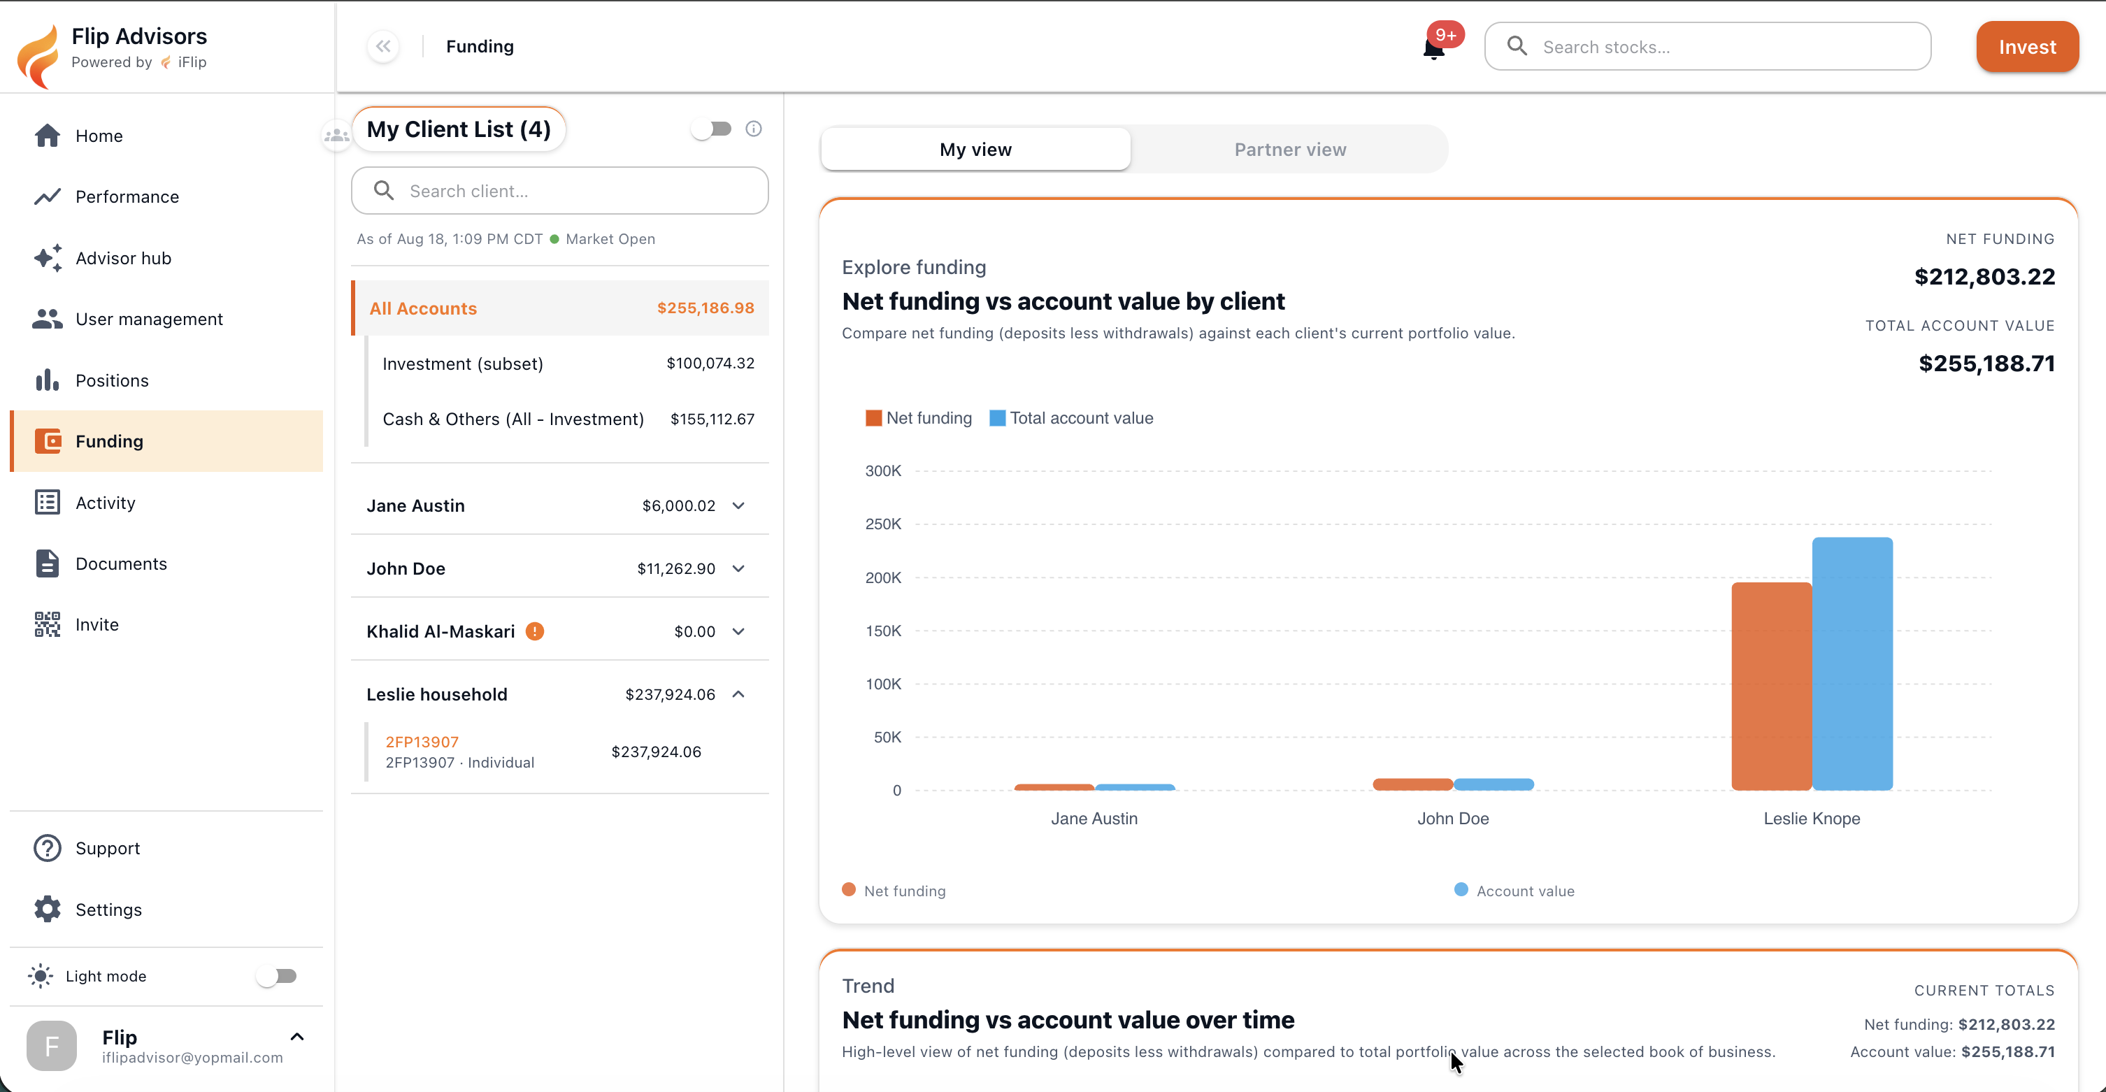Focus the Search client input field
This screenshot has width=2106, height=1092.
coord(560,190)
